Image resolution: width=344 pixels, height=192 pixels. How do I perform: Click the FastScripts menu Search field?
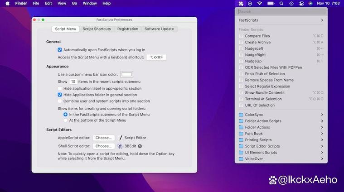(x=281, y=12)
